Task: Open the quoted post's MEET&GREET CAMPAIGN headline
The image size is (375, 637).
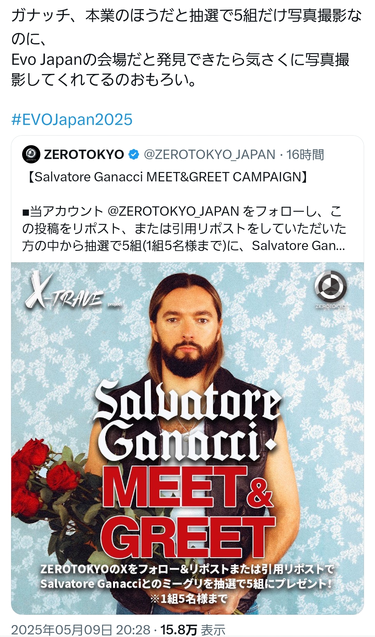Action: pyautogui.click(x=167, y=177)
